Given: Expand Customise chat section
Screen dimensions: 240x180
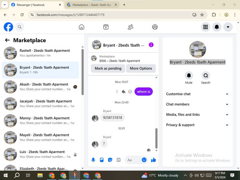Looking at the screenshot, I should [197, 94].
